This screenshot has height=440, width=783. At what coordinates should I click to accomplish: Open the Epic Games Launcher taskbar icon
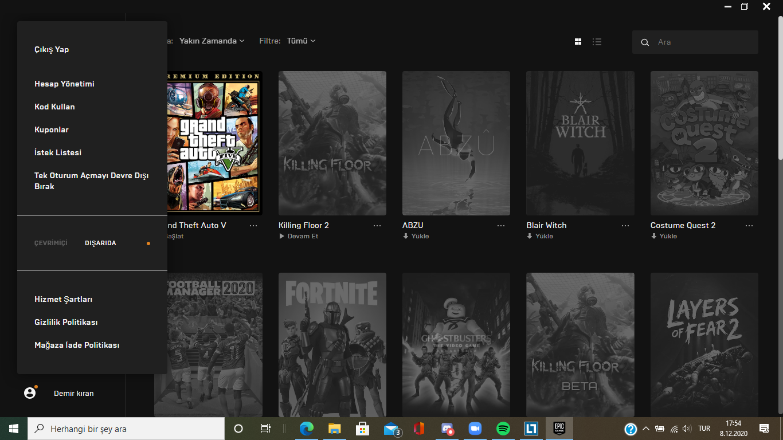[559, 429]
